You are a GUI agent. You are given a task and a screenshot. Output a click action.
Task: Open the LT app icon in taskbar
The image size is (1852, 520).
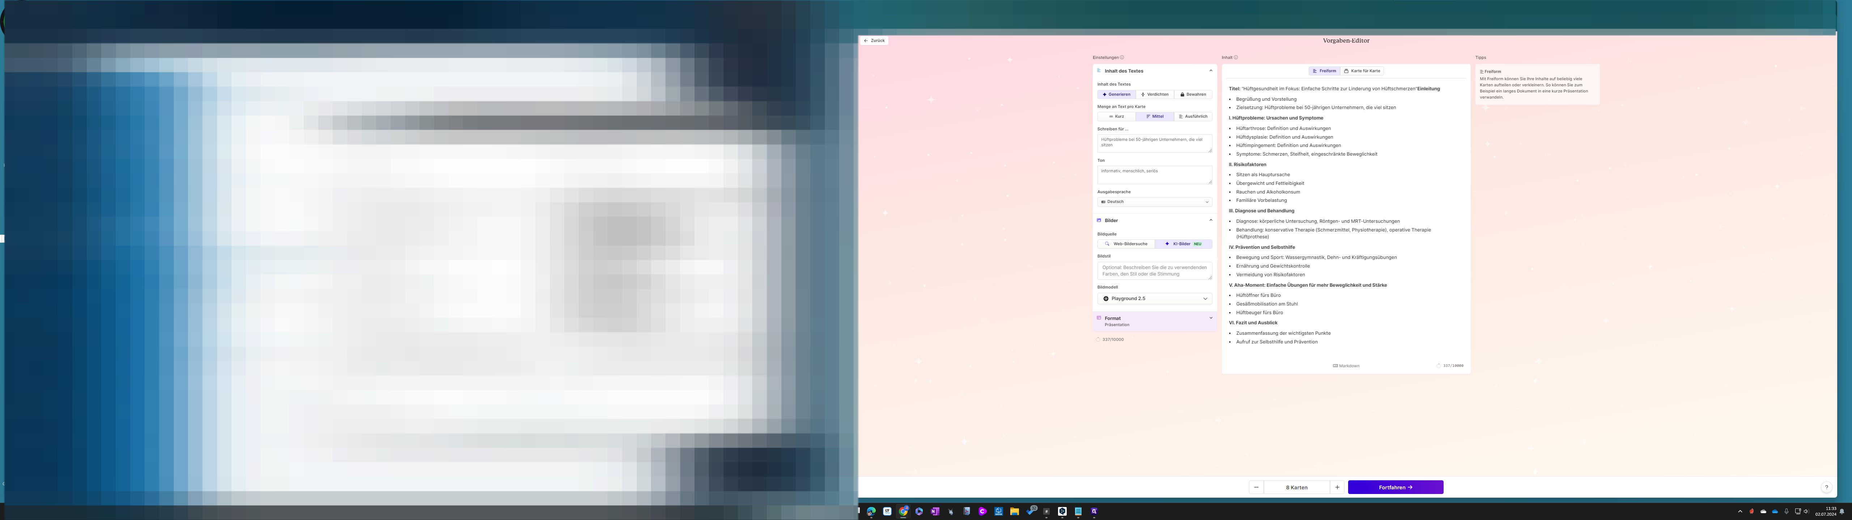point(887,511)
